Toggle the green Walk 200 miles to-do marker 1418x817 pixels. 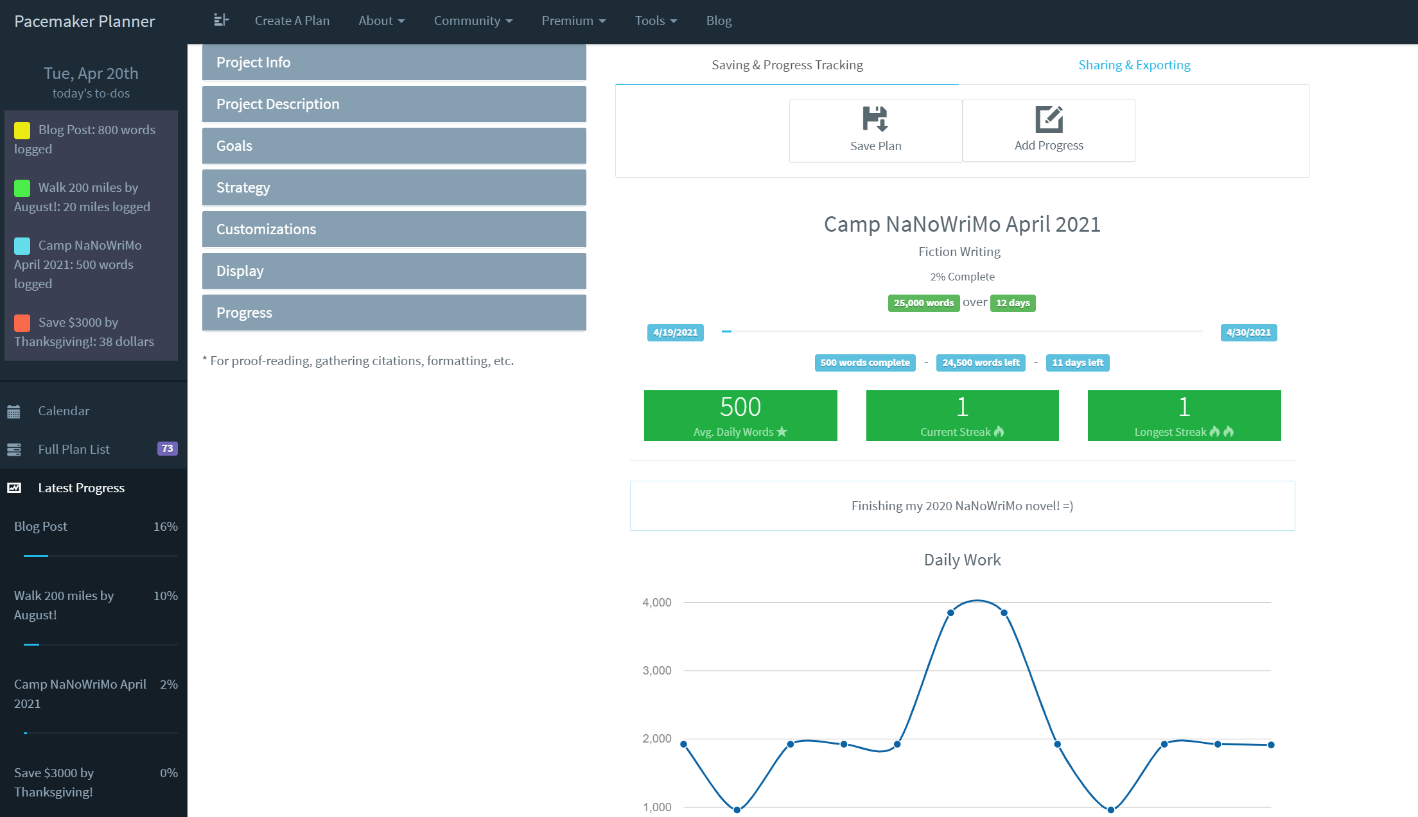[21, 188]
